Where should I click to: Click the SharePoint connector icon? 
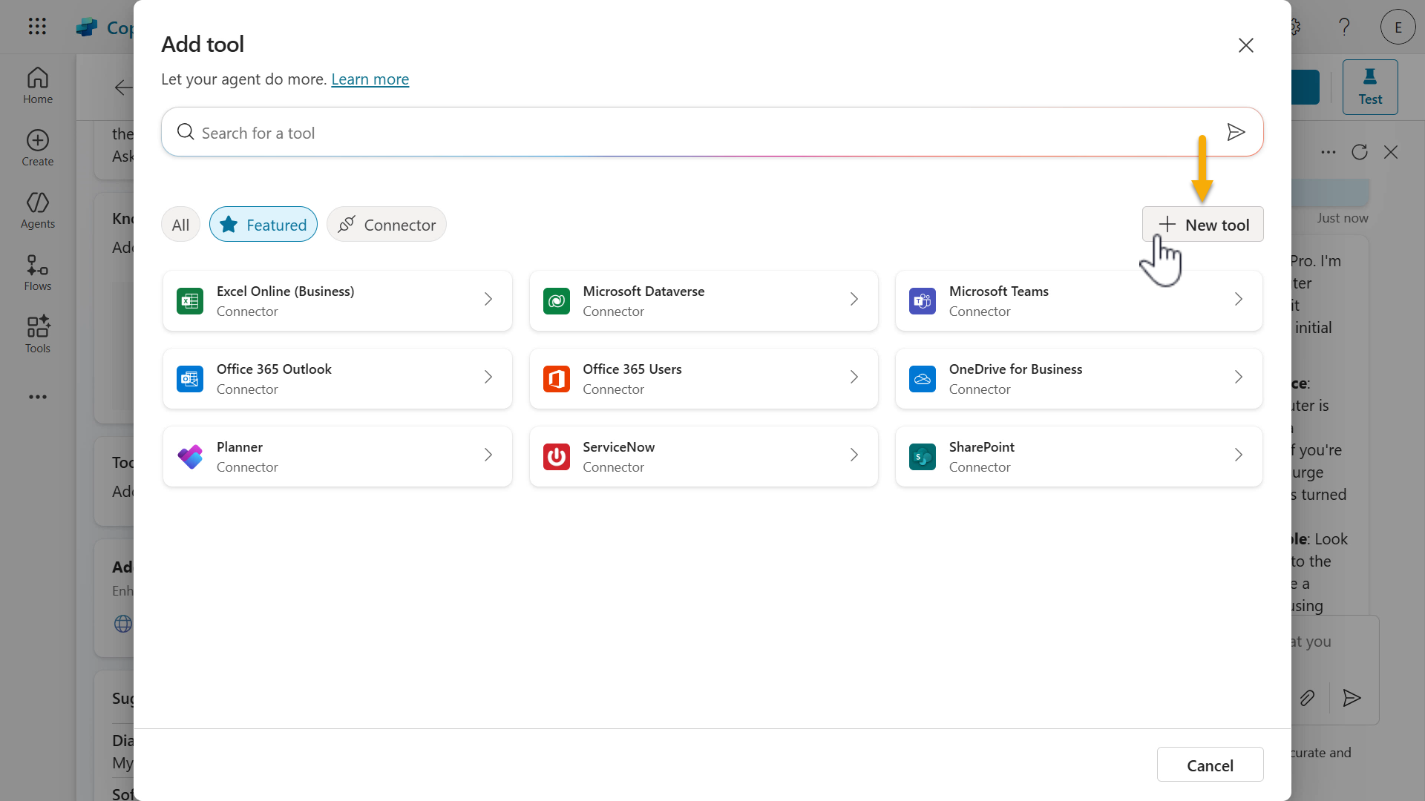(x=923, y=457)
